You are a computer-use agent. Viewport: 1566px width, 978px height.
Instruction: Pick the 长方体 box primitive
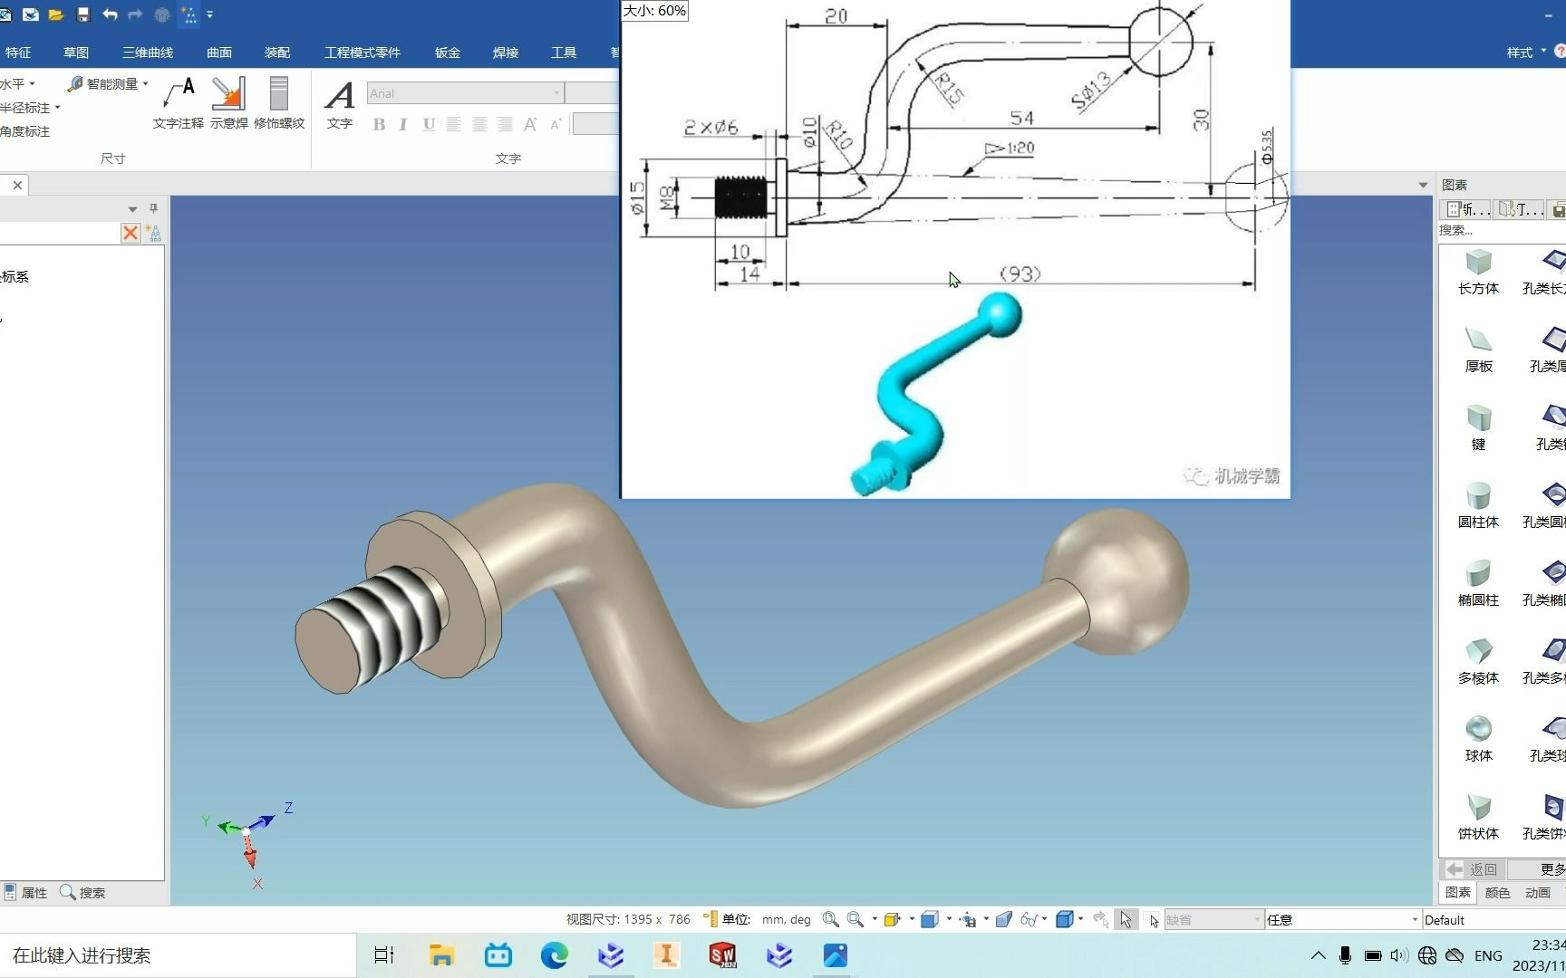tap(1478, 272)
